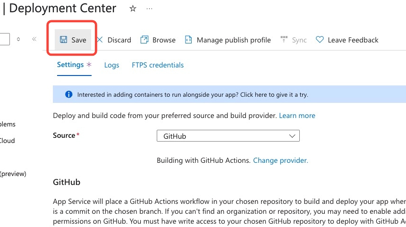Open the FTPS credentials tab
Image resolution: width=406 pixels, height=227 pixels.
pos(158,65)
